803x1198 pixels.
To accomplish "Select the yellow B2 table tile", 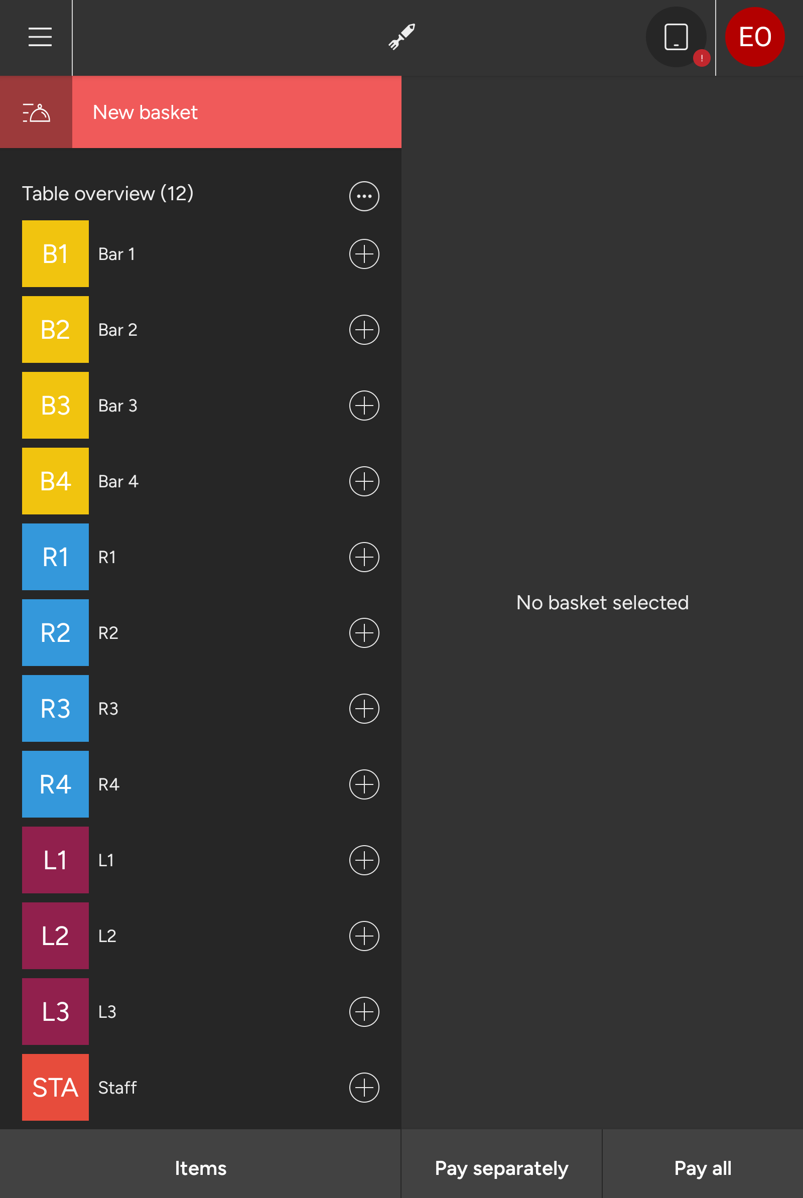I will (55, 330).
